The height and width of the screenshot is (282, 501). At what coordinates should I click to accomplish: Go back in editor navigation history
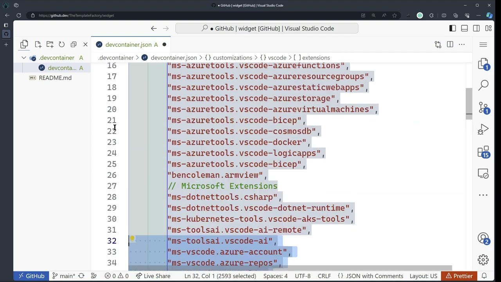[x=154, y=28]
